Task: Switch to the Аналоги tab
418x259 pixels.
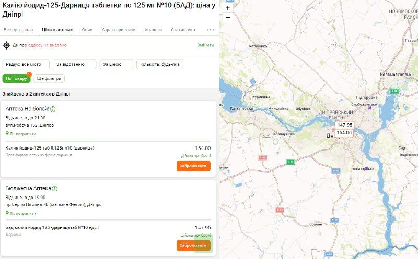Action: (153, 30)
